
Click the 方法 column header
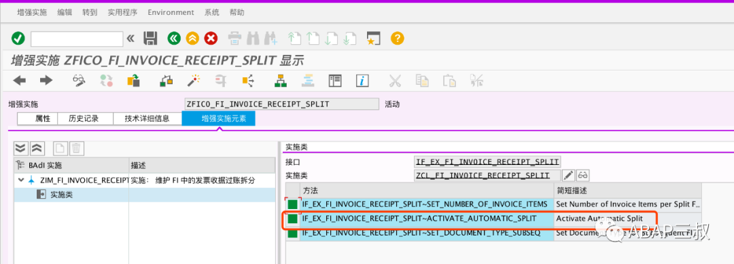pyautogui.click(x=427, y=191)
